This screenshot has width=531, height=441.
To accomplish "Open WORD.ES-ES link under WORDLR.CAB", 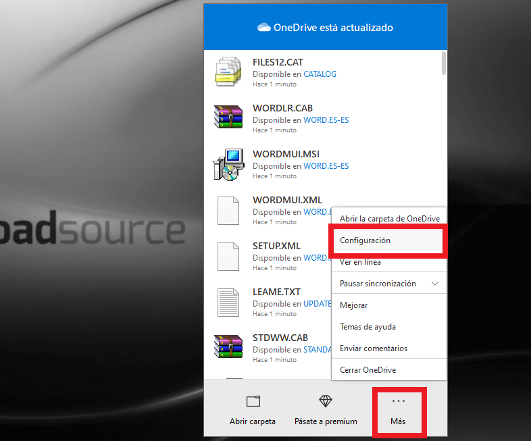I will [x=326, y=120].
